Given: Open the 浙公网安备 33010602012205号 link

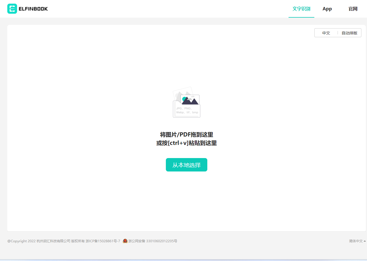Looking at the screenshot, I should [153, 241].
